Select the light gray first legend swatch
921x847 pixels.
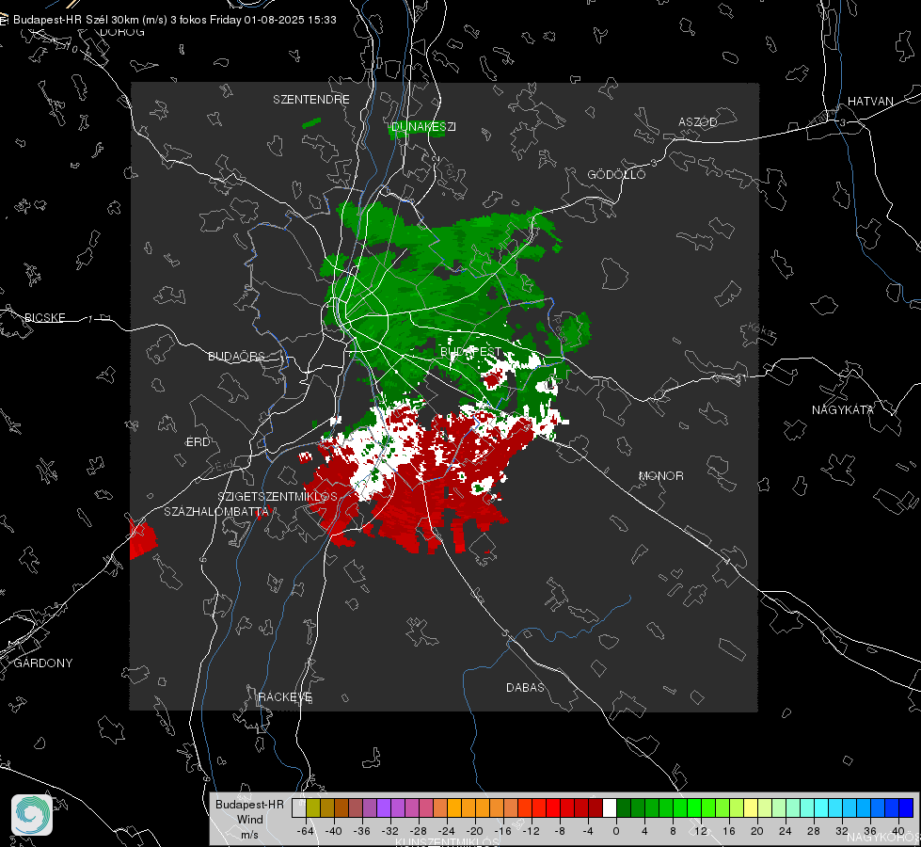tap(298, 808)
